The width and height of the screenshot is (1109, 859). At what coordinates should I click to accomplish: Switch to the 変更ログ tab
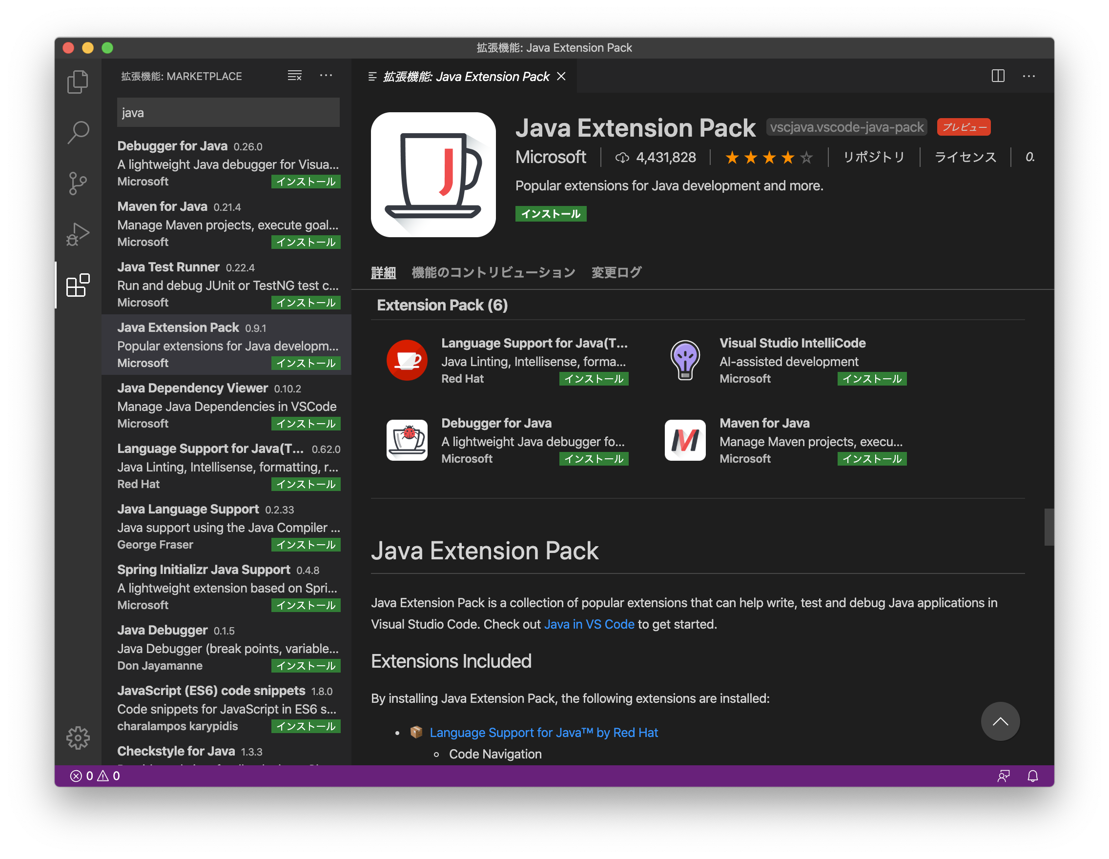click(x=616, y=273)
